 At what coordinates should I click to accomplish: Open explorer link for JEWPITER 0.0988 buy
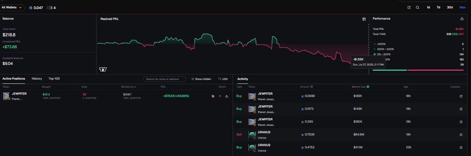click(x=461, y=96)
